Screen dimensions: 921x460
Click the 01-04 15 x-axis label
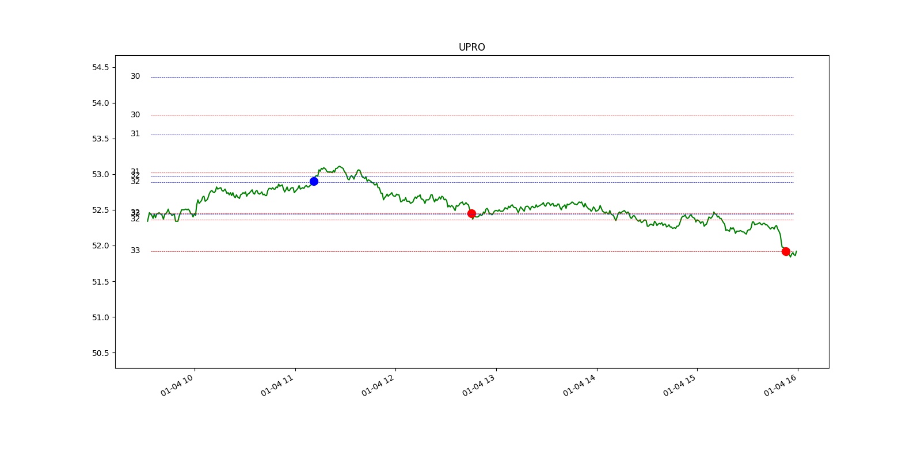point(680,385)
